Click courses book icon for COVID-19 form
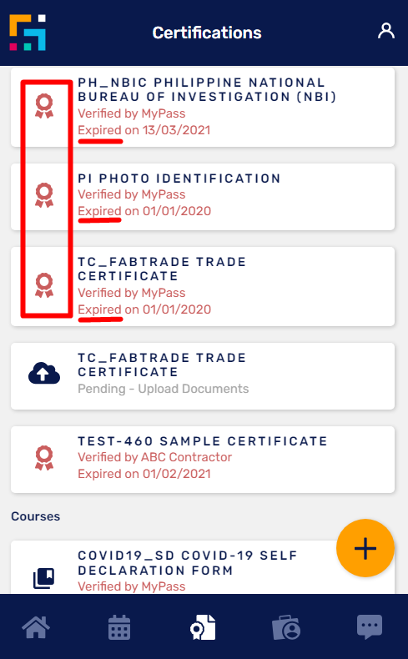This screenshot has width=408, height=659. click(x=44, y=578)
